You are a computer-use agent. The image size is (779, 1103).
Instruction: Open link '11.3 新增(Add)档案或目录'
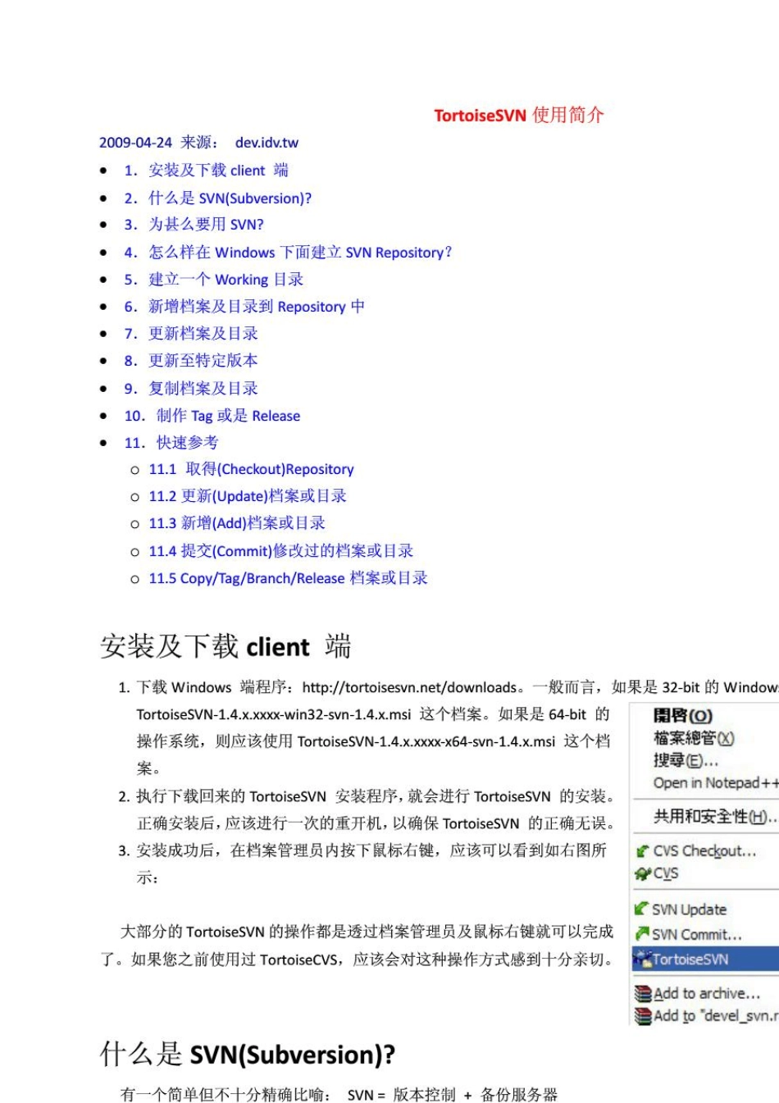tap(237, 523)
